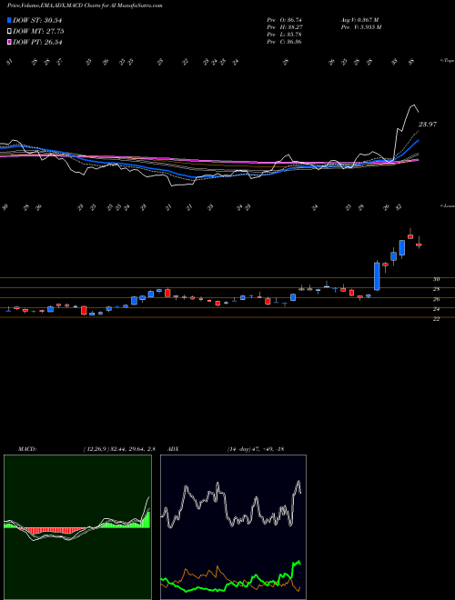Select the 'DOW ST: 30.54' legend text
The image size is (455, 600).
(37, 20)
